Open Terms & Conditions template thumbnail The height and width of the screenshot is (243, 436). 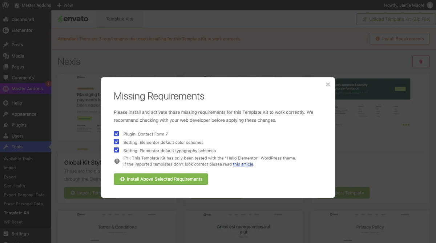coord(117,227)
